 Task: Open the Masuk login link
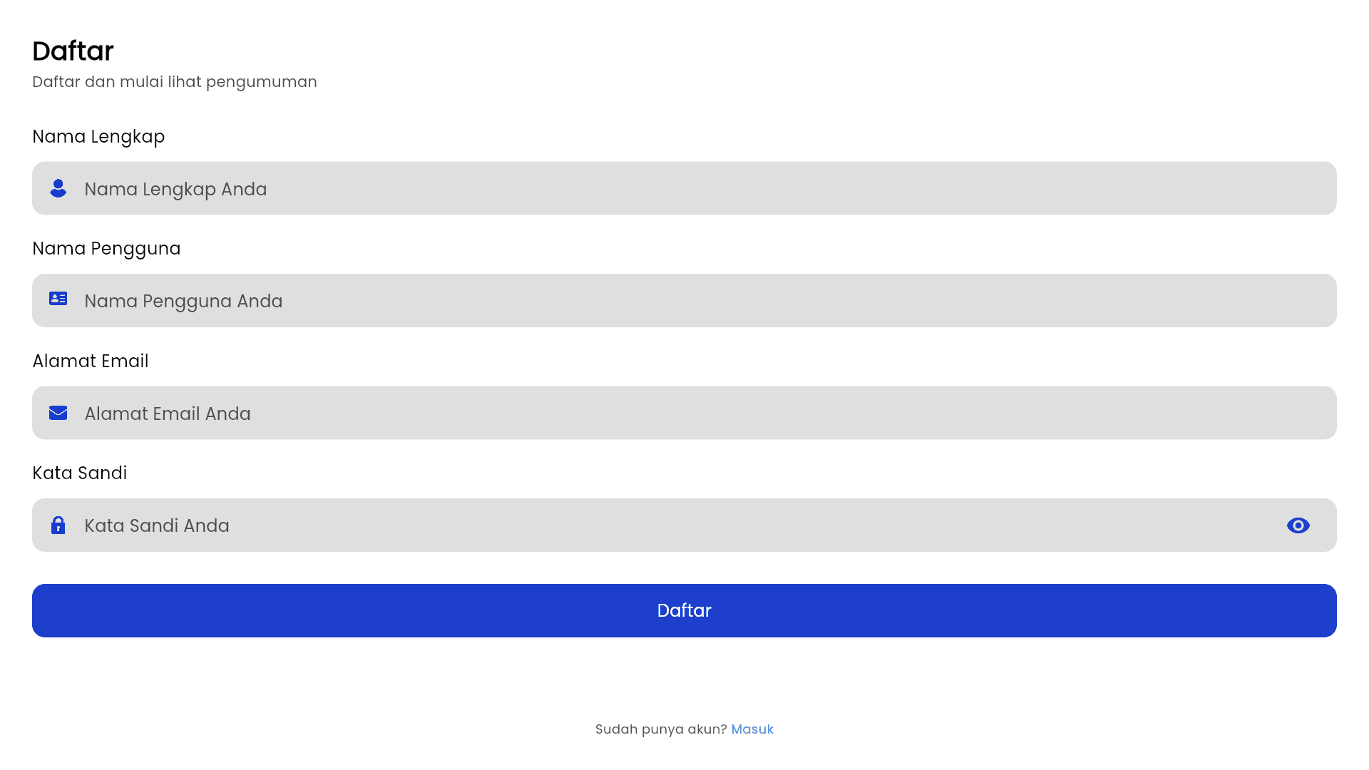[752, 729]
